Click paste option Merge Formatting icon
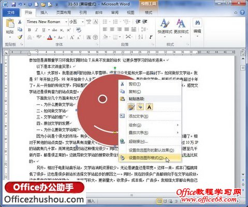Image resolution: width=248 pixels, height=207 pixels. [140, 107]
